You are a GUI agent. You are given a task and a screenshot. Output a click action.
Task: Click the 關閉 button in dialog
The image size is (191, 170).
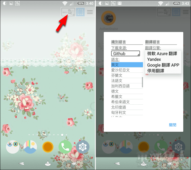(x=172, y=125)
